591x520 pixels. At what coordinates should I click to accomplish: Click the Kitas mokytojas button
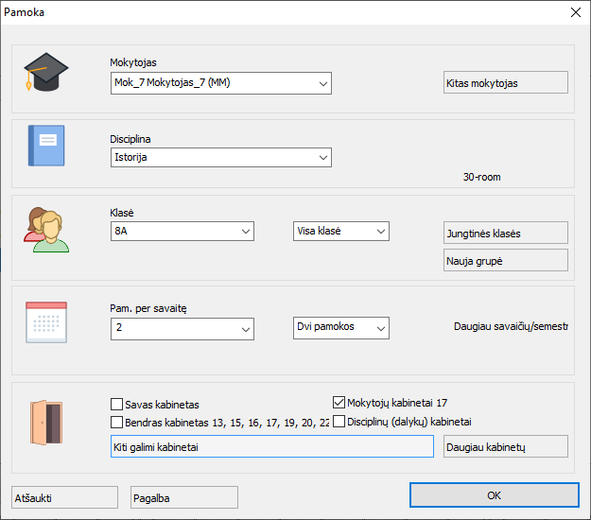[x=506, y=82]
